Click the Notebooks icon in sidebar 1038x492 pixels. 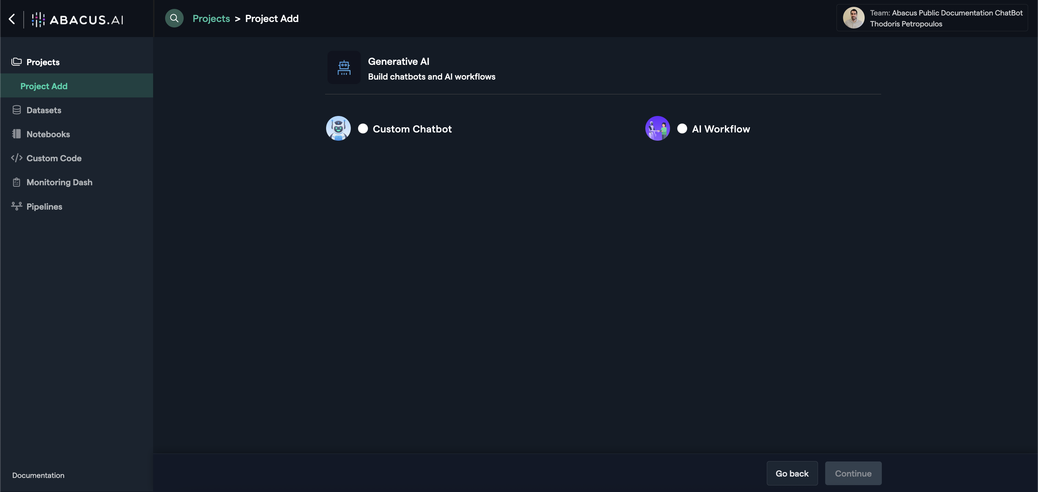[x=16, y=134]
